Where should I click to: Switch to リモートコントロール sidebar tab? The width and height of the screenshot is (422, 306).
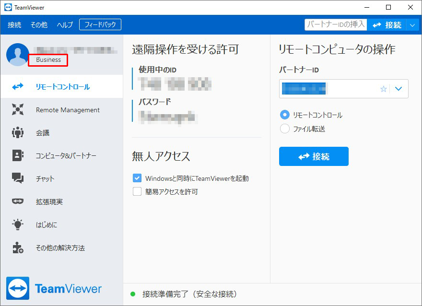(x=62, y=86)
